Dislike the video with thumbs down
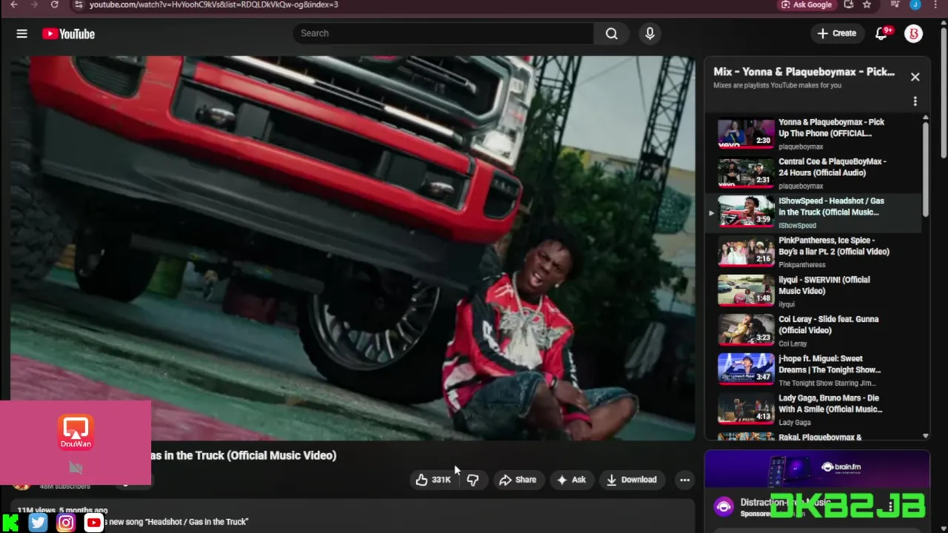The width and height of the screenshot is (948, 533). pos(473,480)
